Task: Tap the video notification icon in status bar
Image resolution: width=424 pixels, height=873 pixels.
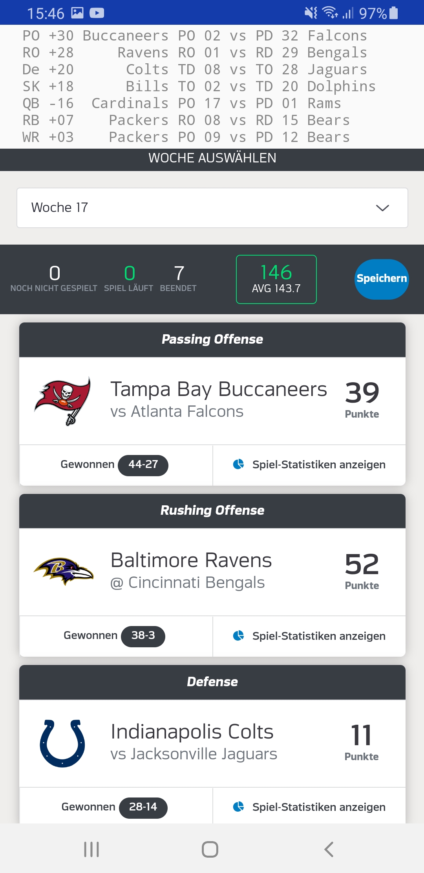Action: point(97,13)
